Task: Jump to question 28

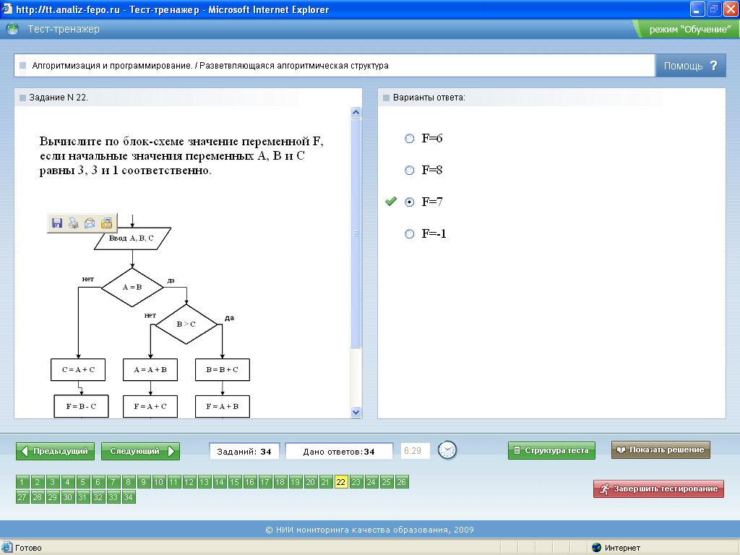Action: coord(38,497)
